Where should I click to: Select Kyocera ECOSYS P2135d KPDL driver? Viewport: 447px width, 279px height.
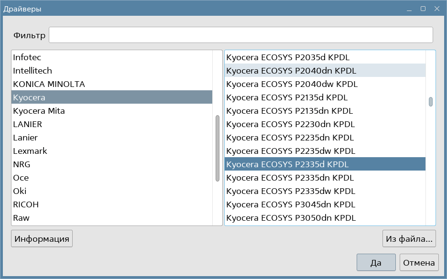(286, 97)
